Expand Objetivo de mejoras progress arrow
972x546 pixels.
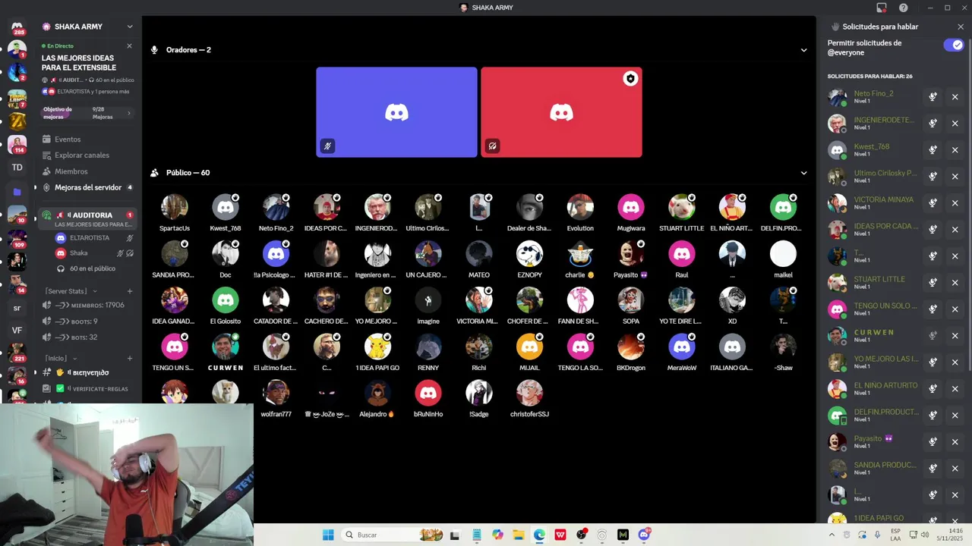[129, 114]
